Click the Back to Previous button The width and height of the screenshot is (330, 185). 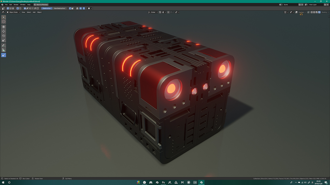41,4
